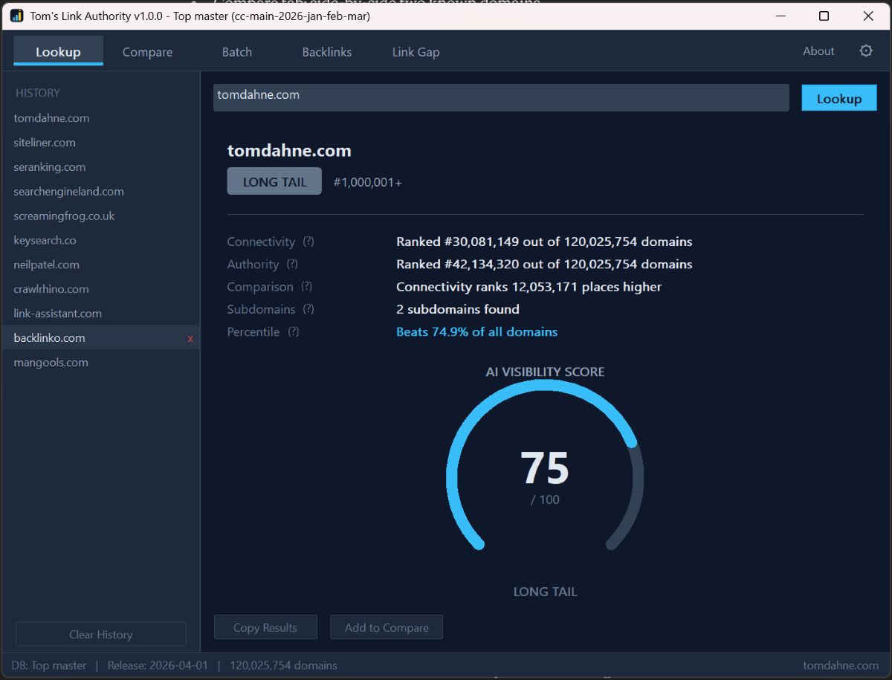Click the Subdomains question mark icon

[x=308, y=309]
